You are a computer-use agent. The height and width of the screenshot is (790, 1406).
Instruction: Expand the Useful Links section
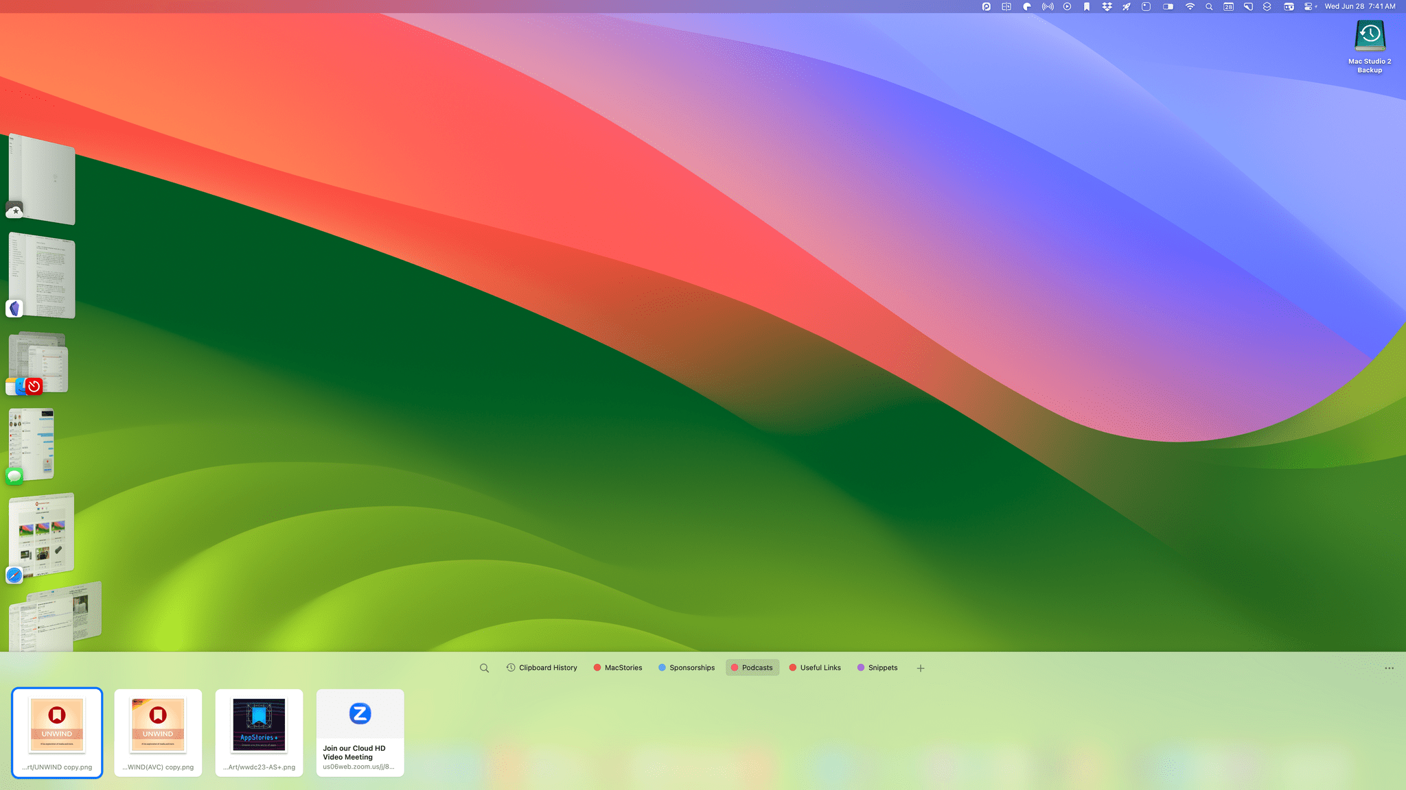(814, 667)
